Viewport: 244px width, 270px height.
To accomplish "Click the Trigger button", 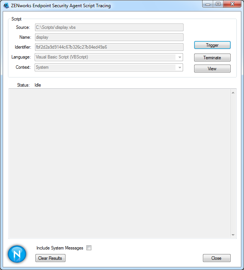I will (x=212, y=45).
